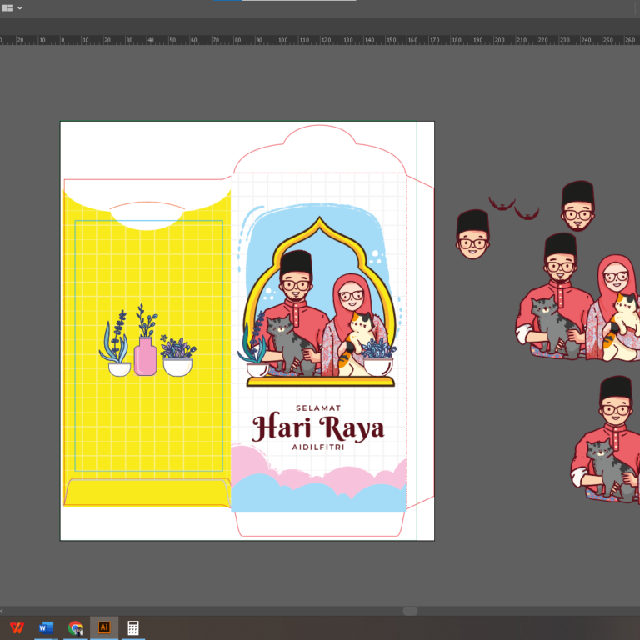Click the Arrange Documents icon
This screenshot has height=640, width=640.
tap(7, 7)
